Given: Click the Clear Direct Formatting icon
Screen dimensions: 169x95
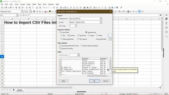Looking at the screenshot, I should 40,8.
